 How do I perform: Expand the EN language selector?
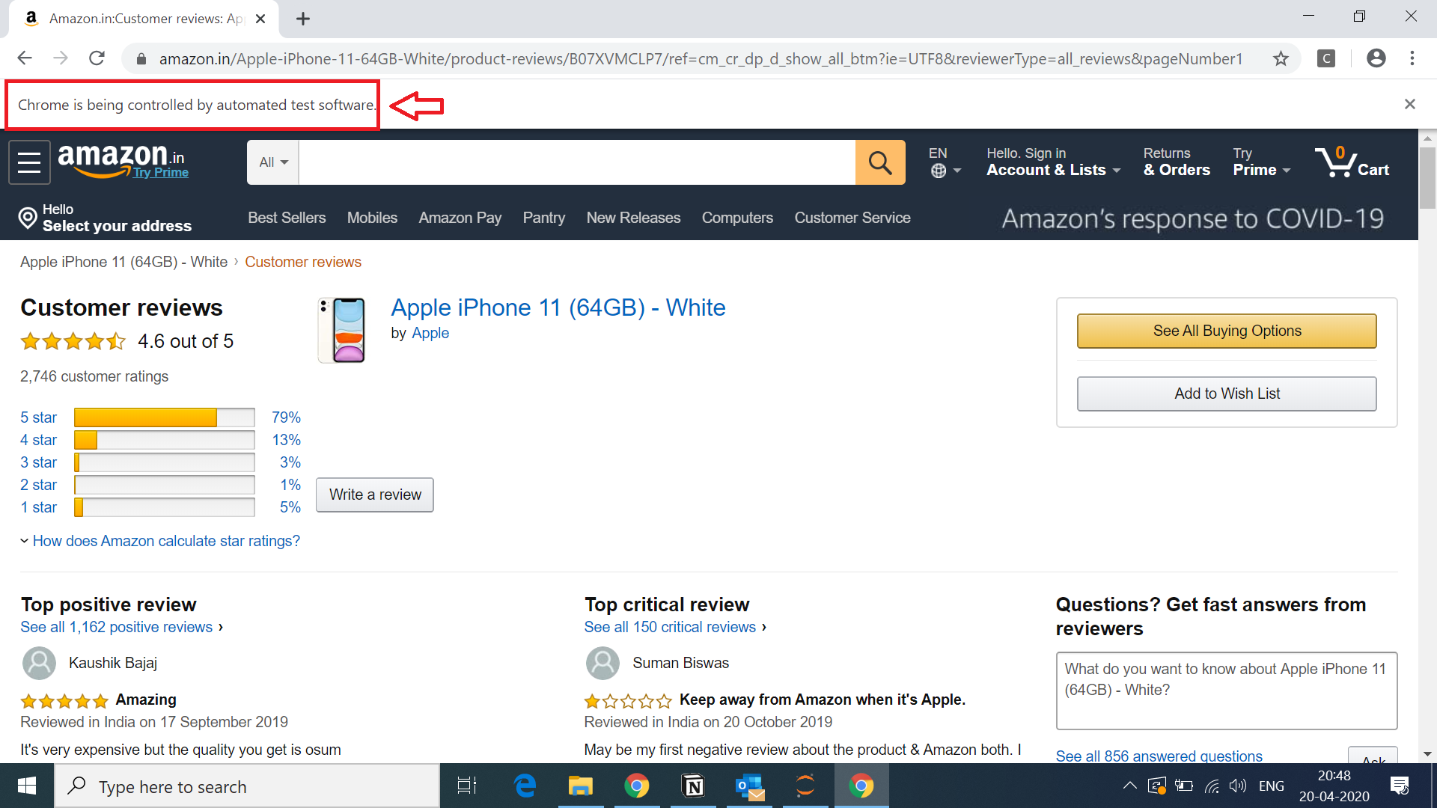click(945, 162)
